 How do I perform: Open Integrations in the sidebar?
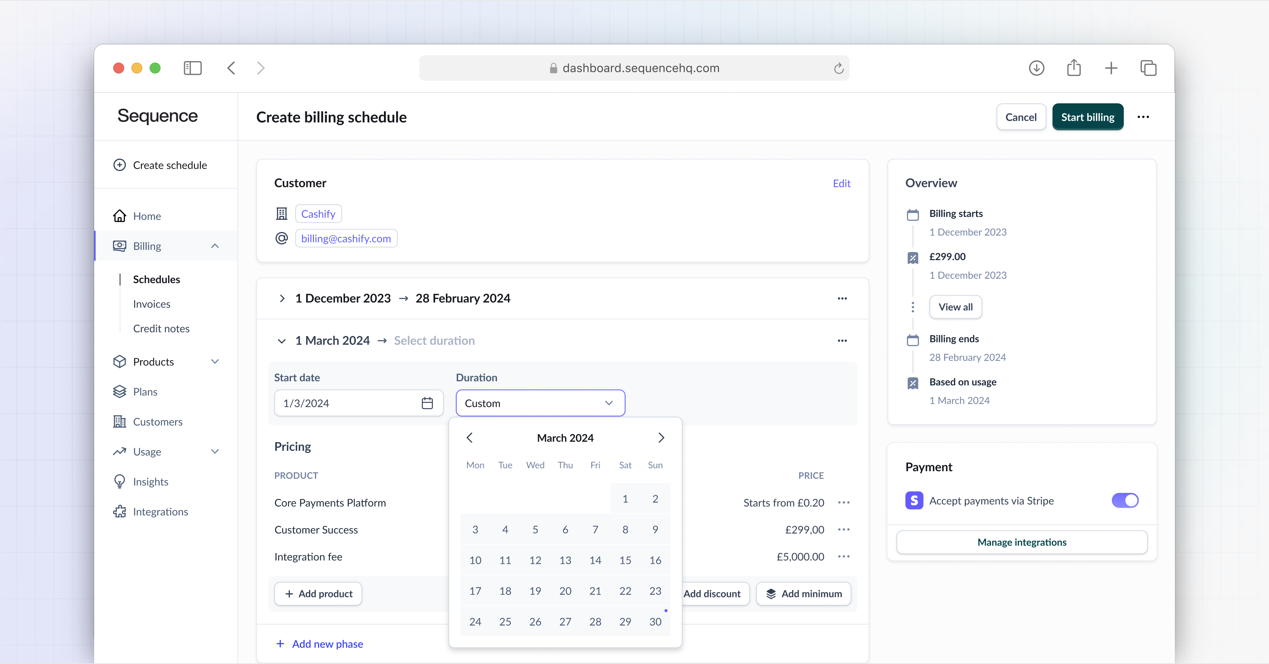coord(151,512)
